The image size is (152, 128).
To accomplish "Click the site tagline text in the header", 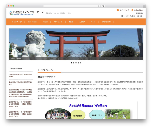I will click(58, 13).
